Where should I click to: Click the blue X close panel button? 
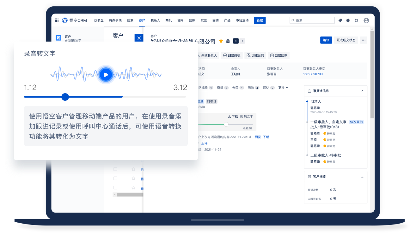click(139, 38)
